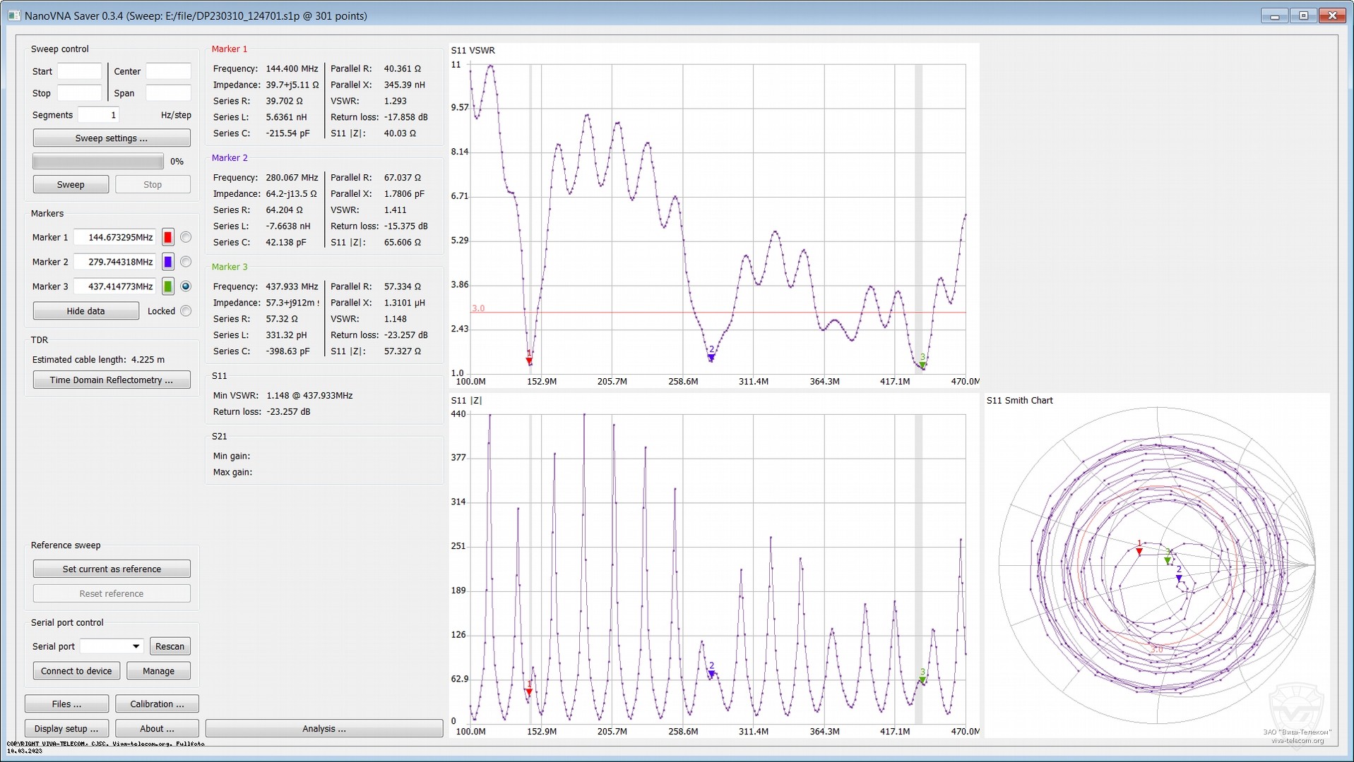Open Marker 1 red color swatch
Viewport: 1354px width, 762px height.
pyautogui.click(x=168, y=237)
